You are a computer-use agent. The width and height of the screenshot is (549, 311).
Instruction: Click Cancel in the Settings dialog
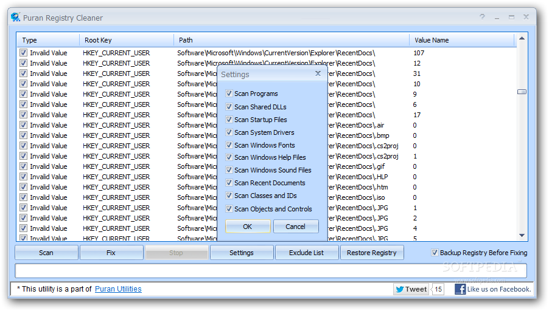[x=296, y=227]
